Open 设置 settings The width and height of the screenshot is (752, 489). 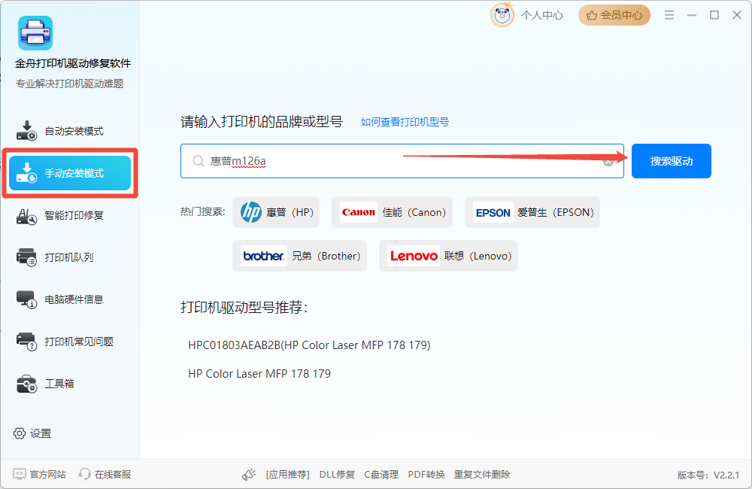click(x=32, y=433)
